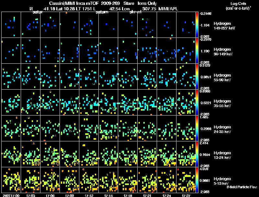Viewport: 259px width, 197px height.
Task: Click the Hydrogen 5-13 keV color bar
Action: pos(197,180)
